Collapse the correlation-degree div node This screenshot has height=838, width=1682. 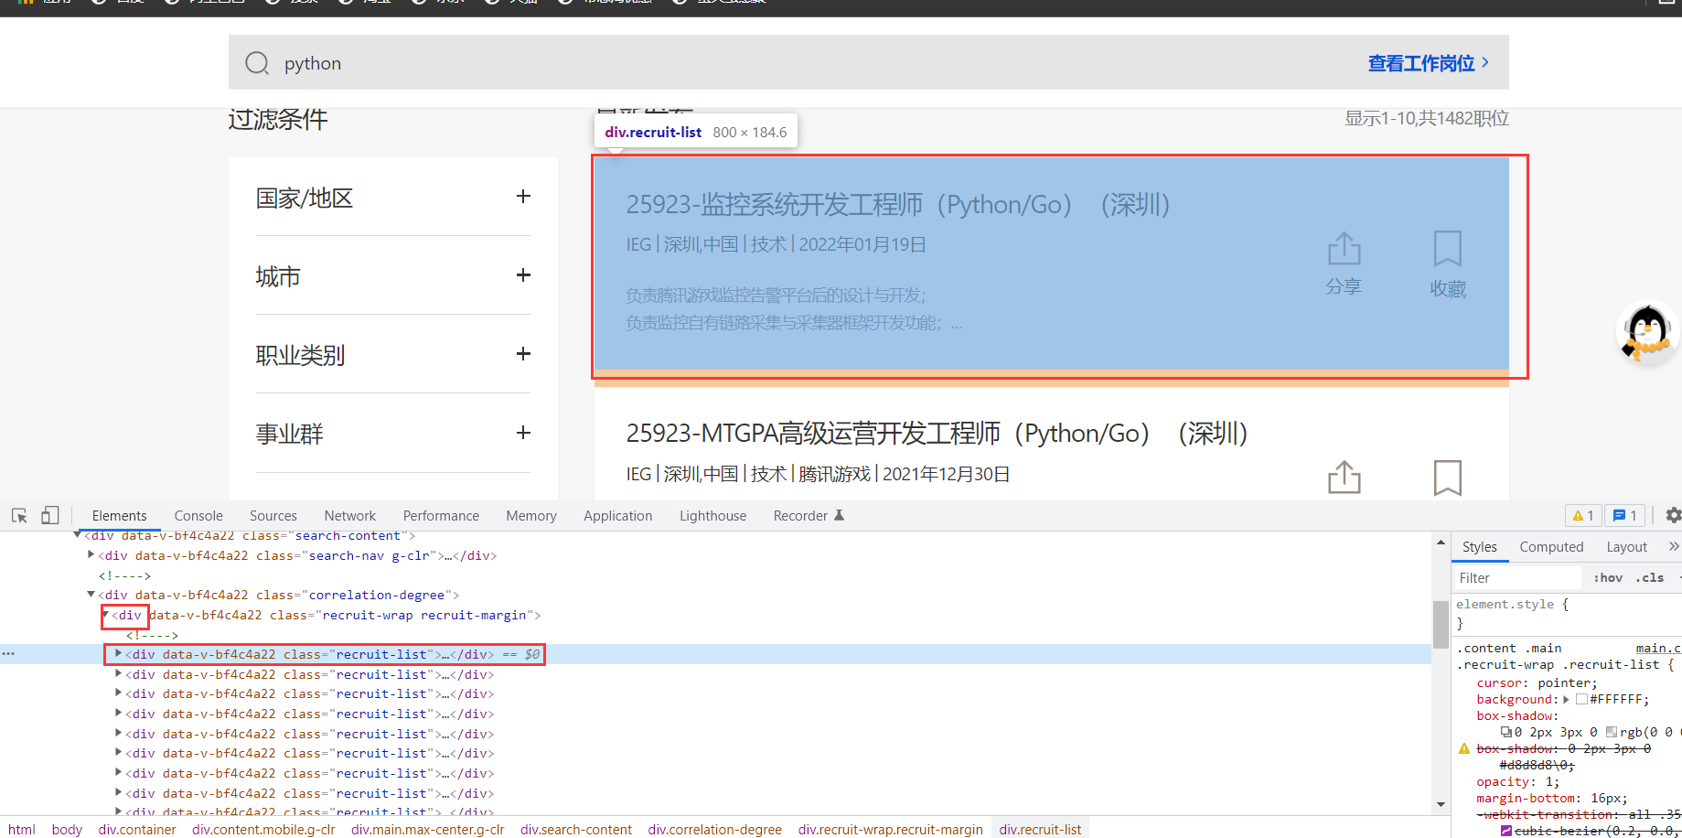coord(91,595)
